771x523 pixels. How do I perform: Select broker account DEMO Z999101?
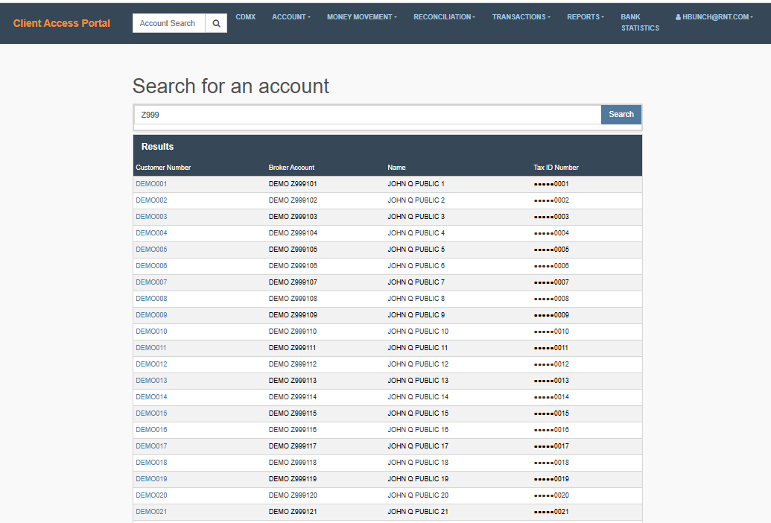(293, 184)
